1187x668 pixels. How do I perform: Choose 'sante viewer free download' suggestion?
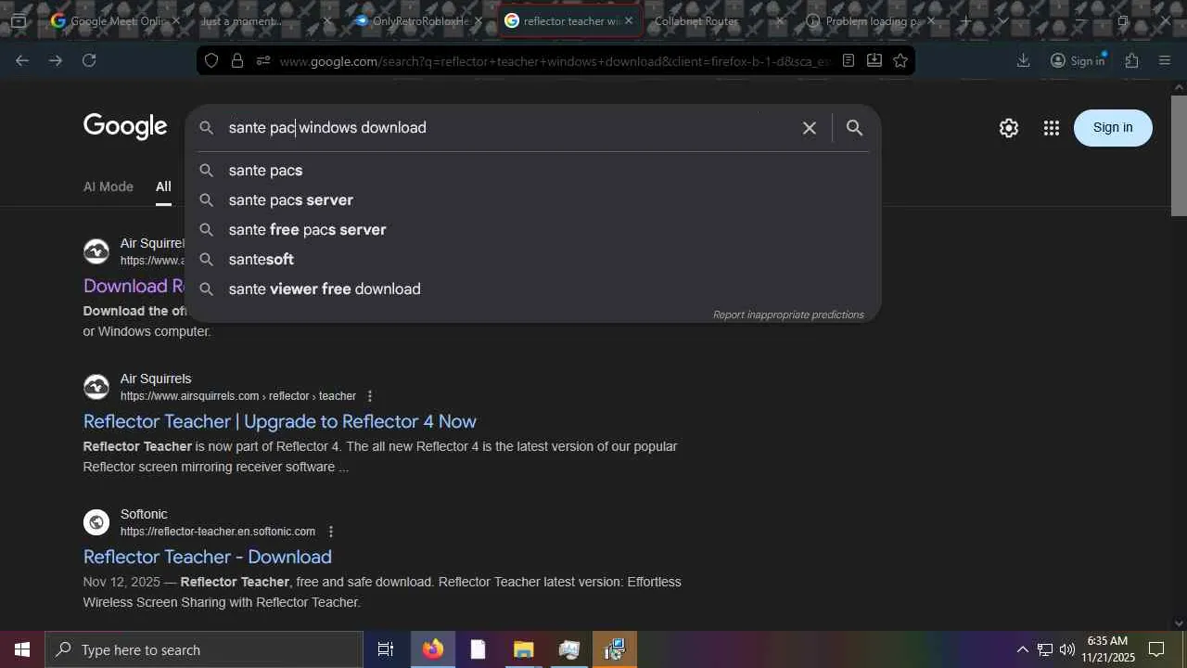(x=533, y=289)
